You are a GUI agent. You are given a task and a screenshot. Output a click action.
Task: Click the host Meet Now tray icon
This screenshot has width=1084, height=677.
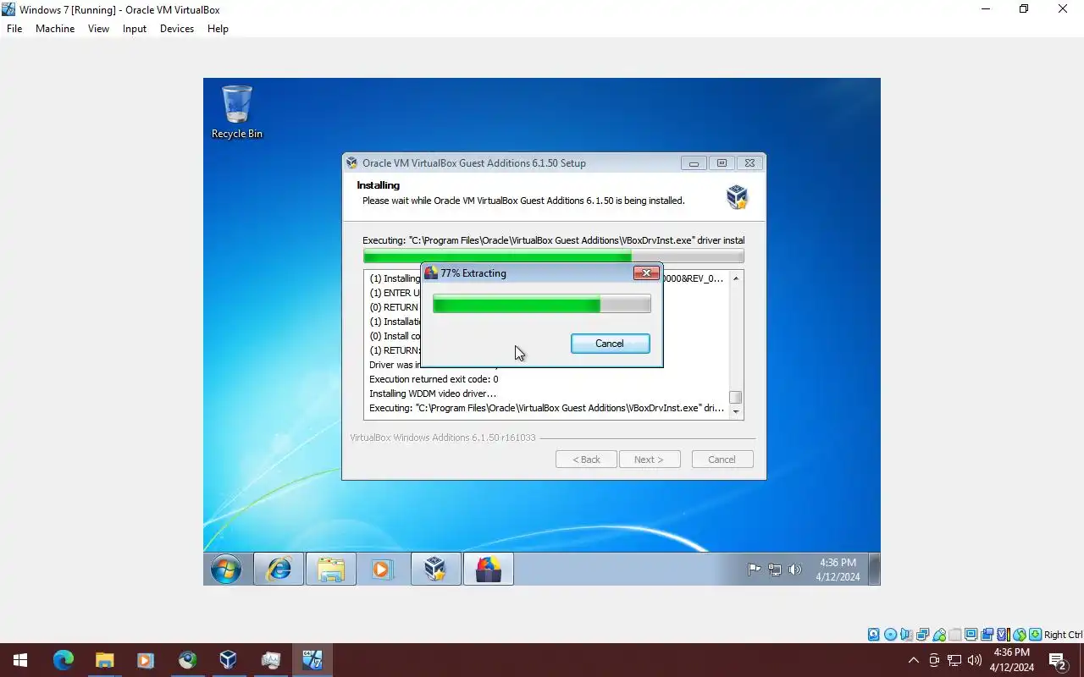(934, 660)
